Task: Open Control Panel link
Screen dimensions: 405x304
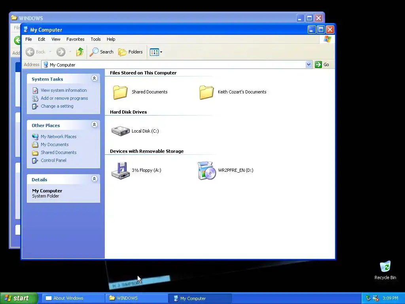Action: click(x=53, y=161)
